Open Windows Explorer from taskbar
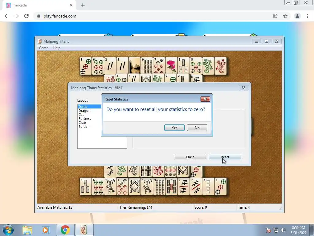 [27, 230]
